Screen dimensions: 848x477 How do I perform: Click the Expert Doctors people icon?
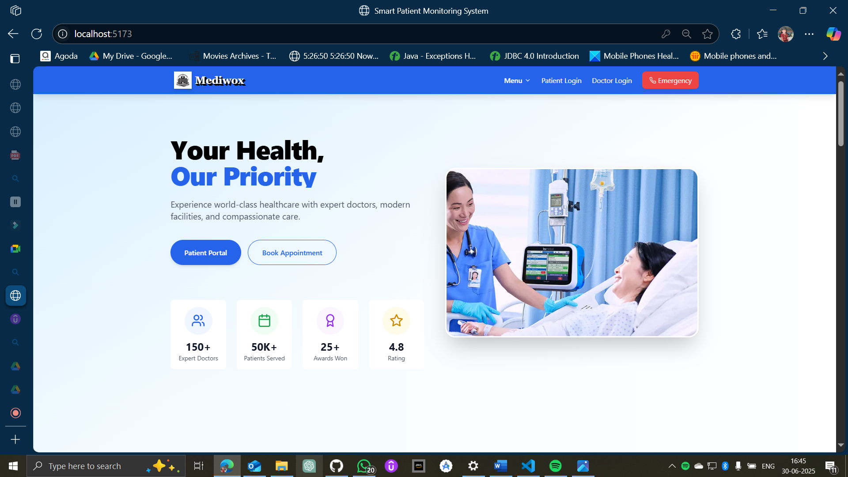pos(198,321)
